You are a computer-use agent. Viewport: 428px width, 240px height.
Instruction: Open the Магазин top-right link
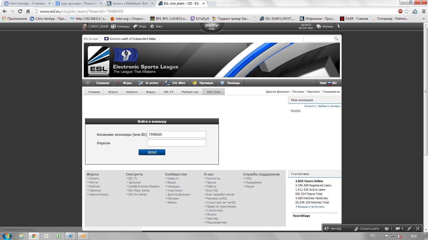tap(298, 91)
